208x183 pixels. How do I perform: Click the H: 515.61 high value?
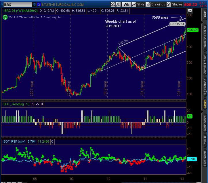coord(79,11)
